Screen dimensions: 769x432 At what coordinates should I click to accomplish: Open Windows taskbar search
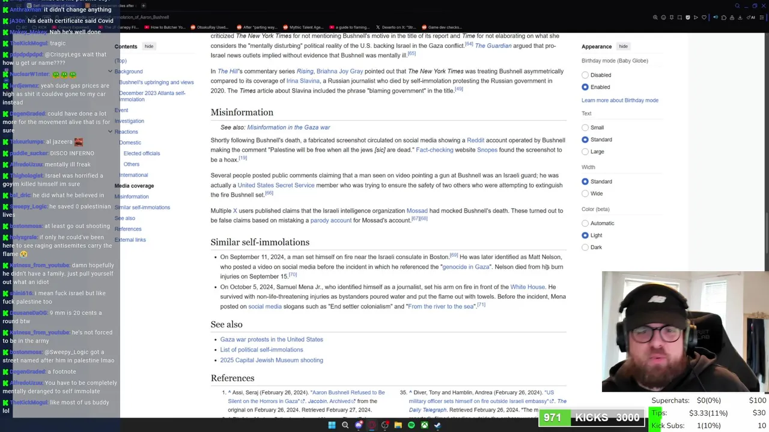(345, 425)
